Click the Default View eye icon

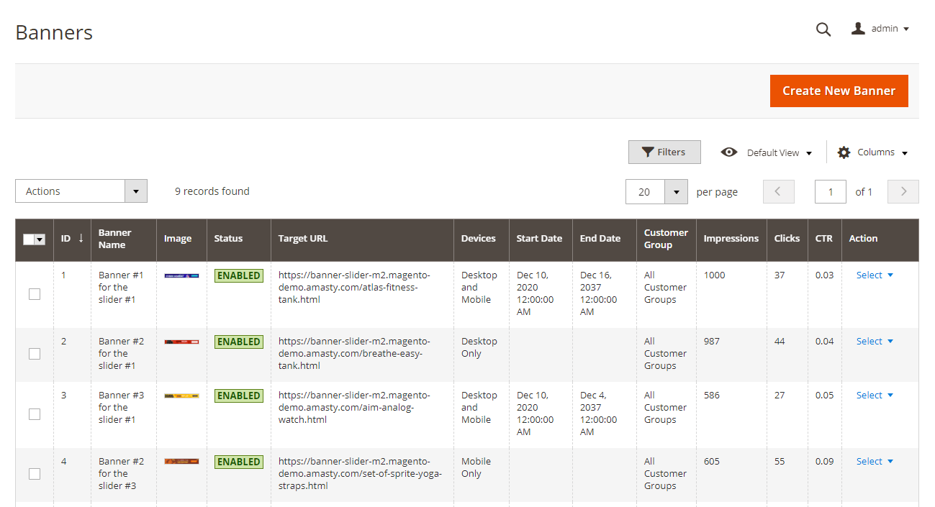pos(729,152)
